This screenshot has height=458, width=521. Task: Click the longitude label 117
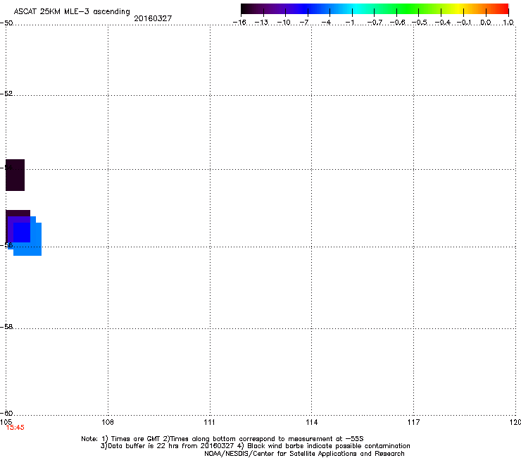tap(414, 422)
